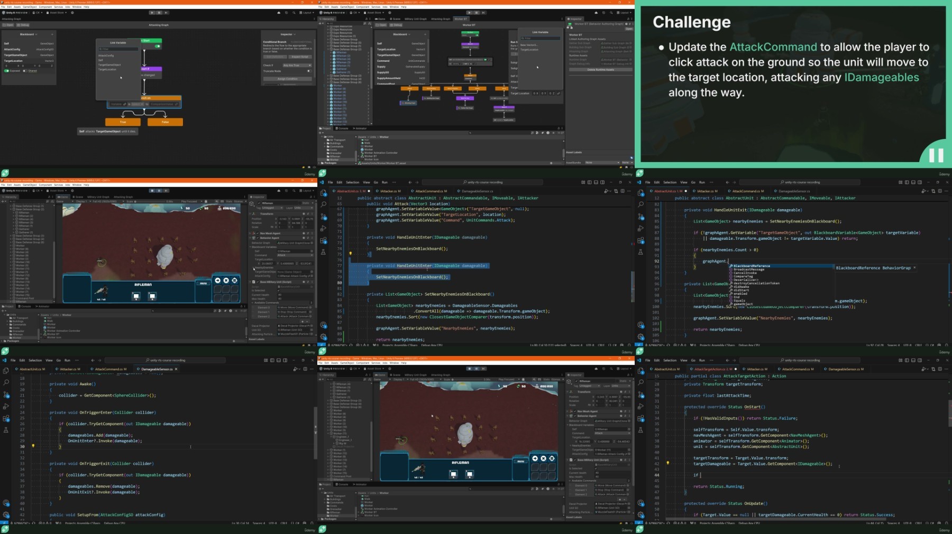
Task: Open Manage gear in VS Code with HandleUnitEnter selected
Action: 323,337
